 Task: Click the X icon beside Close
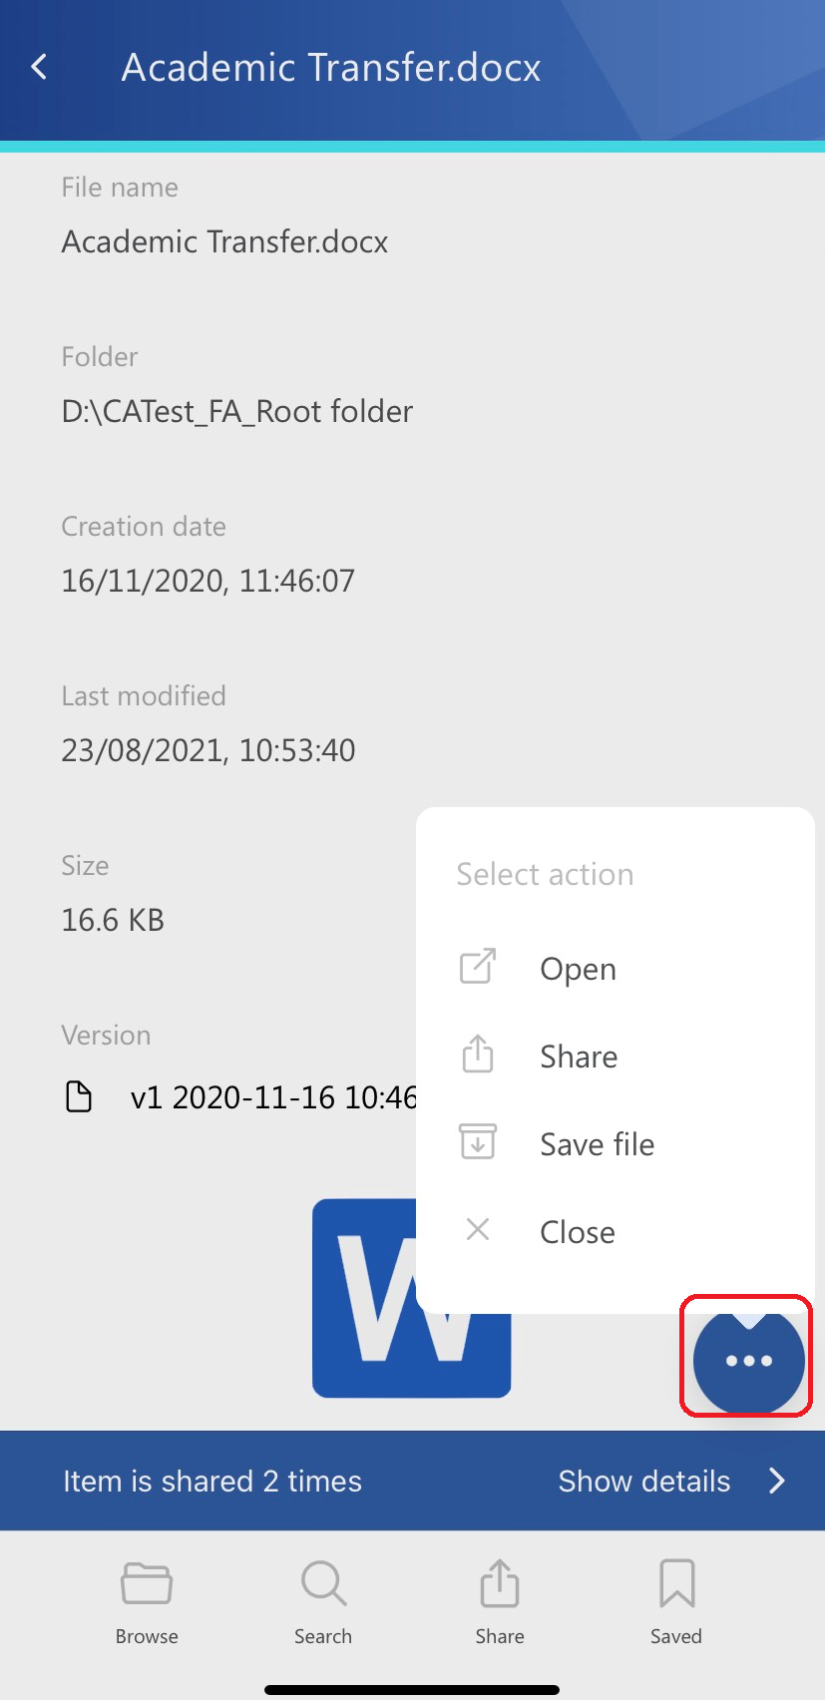(x=478, y=1230)
